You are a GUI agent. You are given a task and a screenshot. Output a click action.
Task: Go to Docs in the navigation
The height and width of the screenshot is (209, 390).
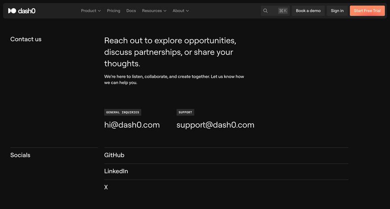point(131,11)
